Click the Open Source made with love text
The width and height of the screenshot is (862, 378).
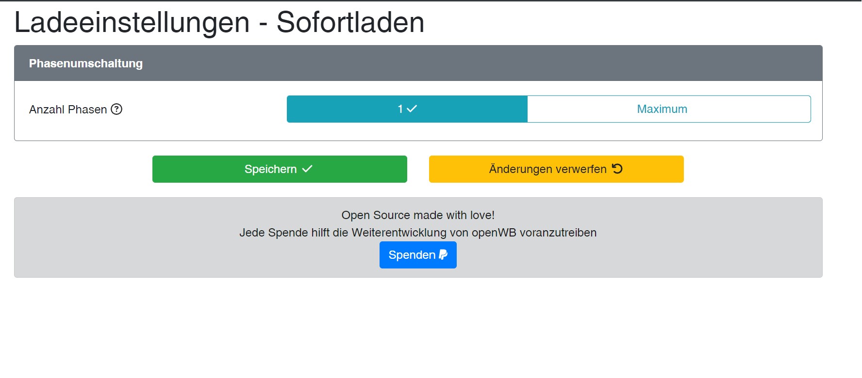pos(418,215)
